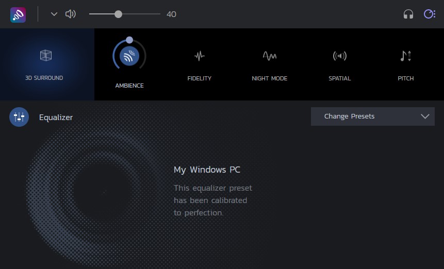444x269 pixels.
Task: Mute audio using the speaker icon
Action: 70,14
